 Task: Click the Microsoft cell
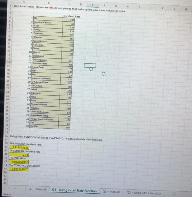click(45, 93)
